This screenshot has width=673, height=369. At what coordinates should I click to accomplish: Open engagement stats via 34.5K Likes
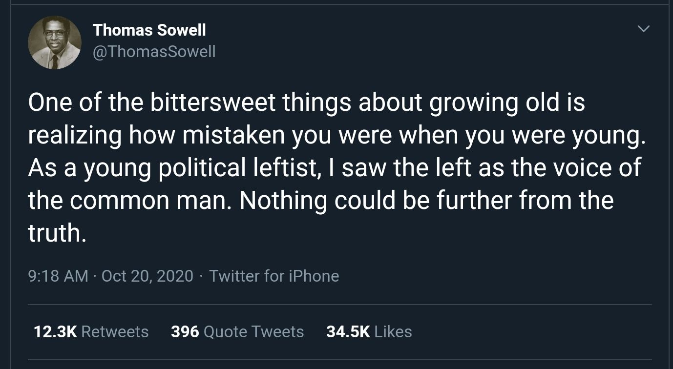pos(369,331)
